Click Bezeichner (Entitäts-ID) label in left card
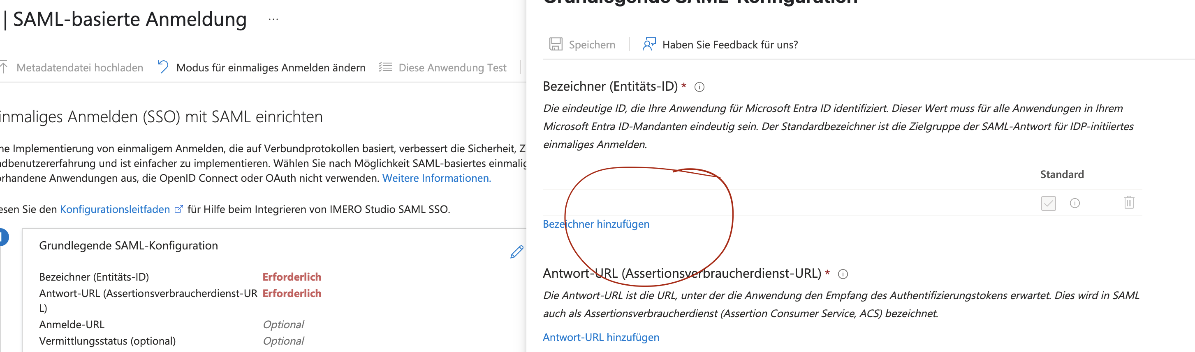 94,277
